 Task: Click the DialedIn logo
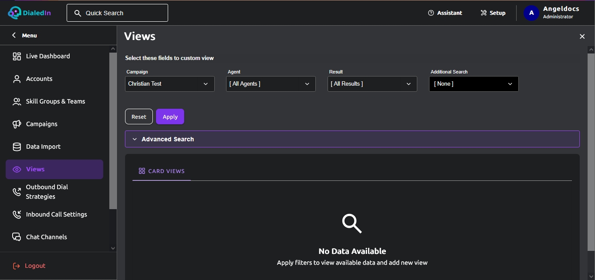point(29,13)
